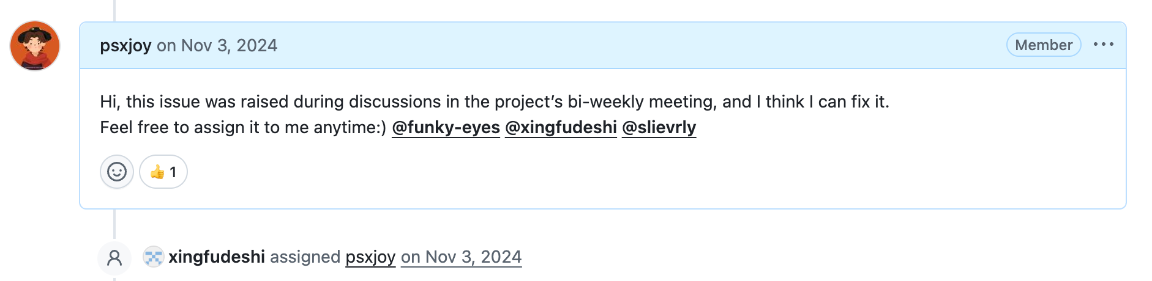This screenshot has height=281, width=1152.
Task: Click the comment header date Nov 3, 2024
Action: [229, 46]
